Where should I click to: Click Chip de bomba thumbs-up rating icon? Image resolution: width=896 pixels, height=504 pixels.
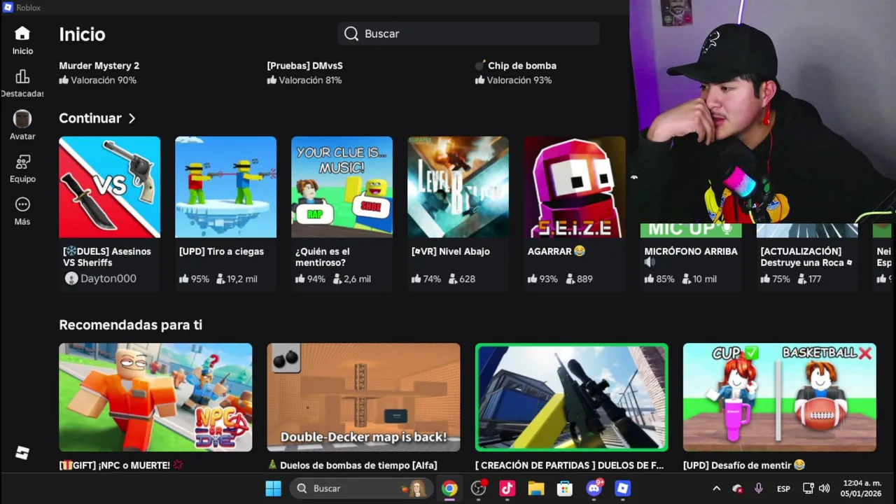(479, 80)
